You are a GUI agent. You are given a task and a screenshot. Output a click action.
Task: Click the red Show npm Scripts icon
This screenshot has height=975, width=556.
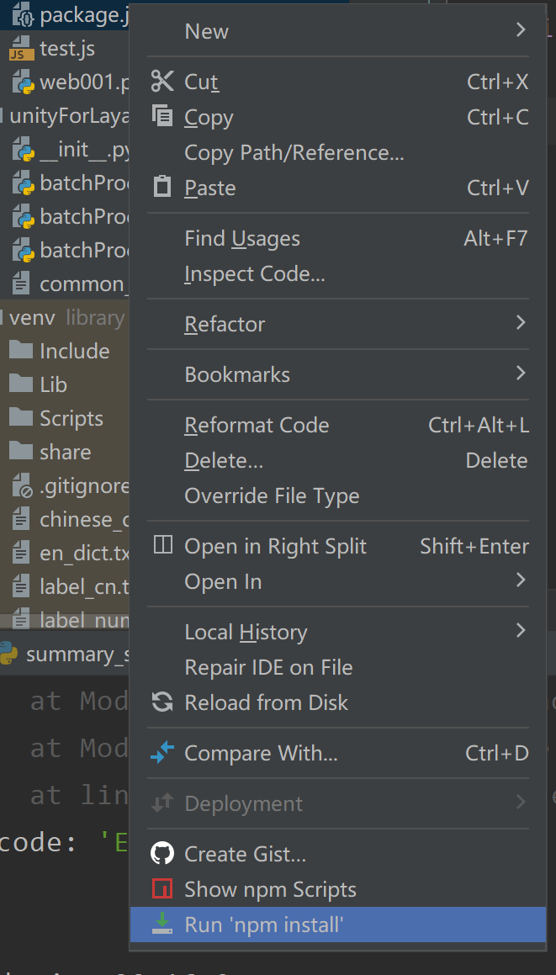coord(162,889)
